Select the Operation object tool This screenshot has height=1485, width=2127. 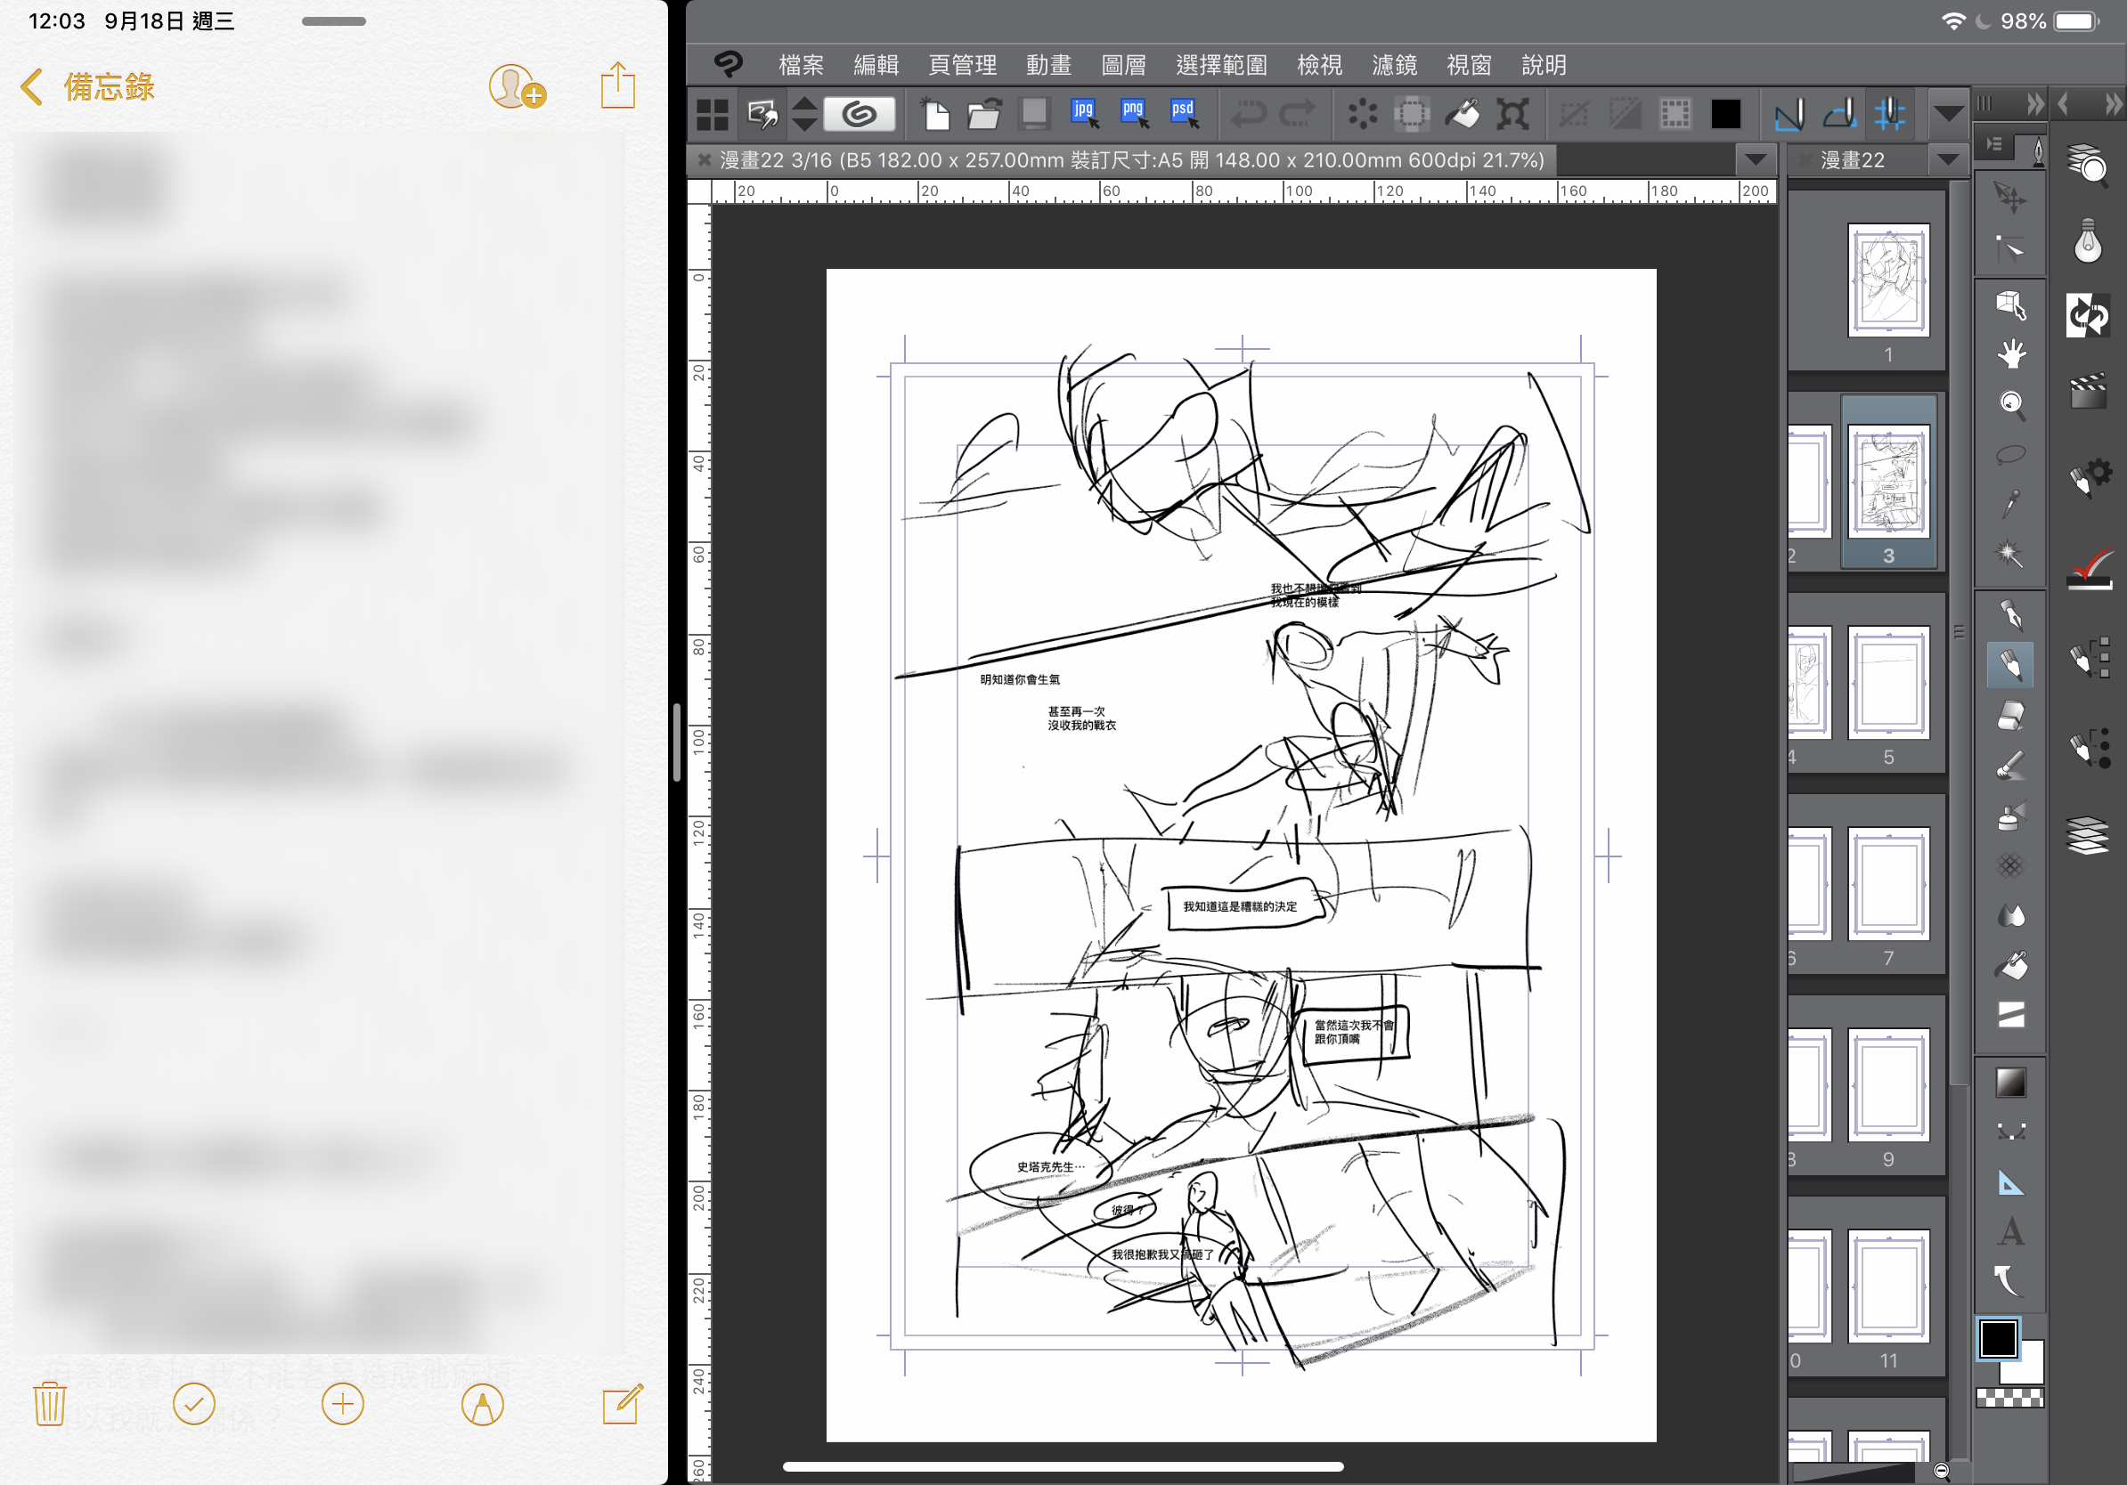click(2009, 304)
